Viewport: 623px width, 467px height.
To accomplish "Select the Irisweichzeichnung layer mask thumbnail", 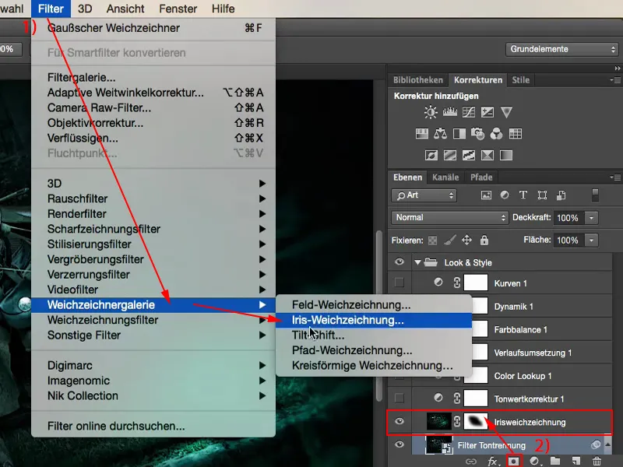I will [x=476, y=421].
